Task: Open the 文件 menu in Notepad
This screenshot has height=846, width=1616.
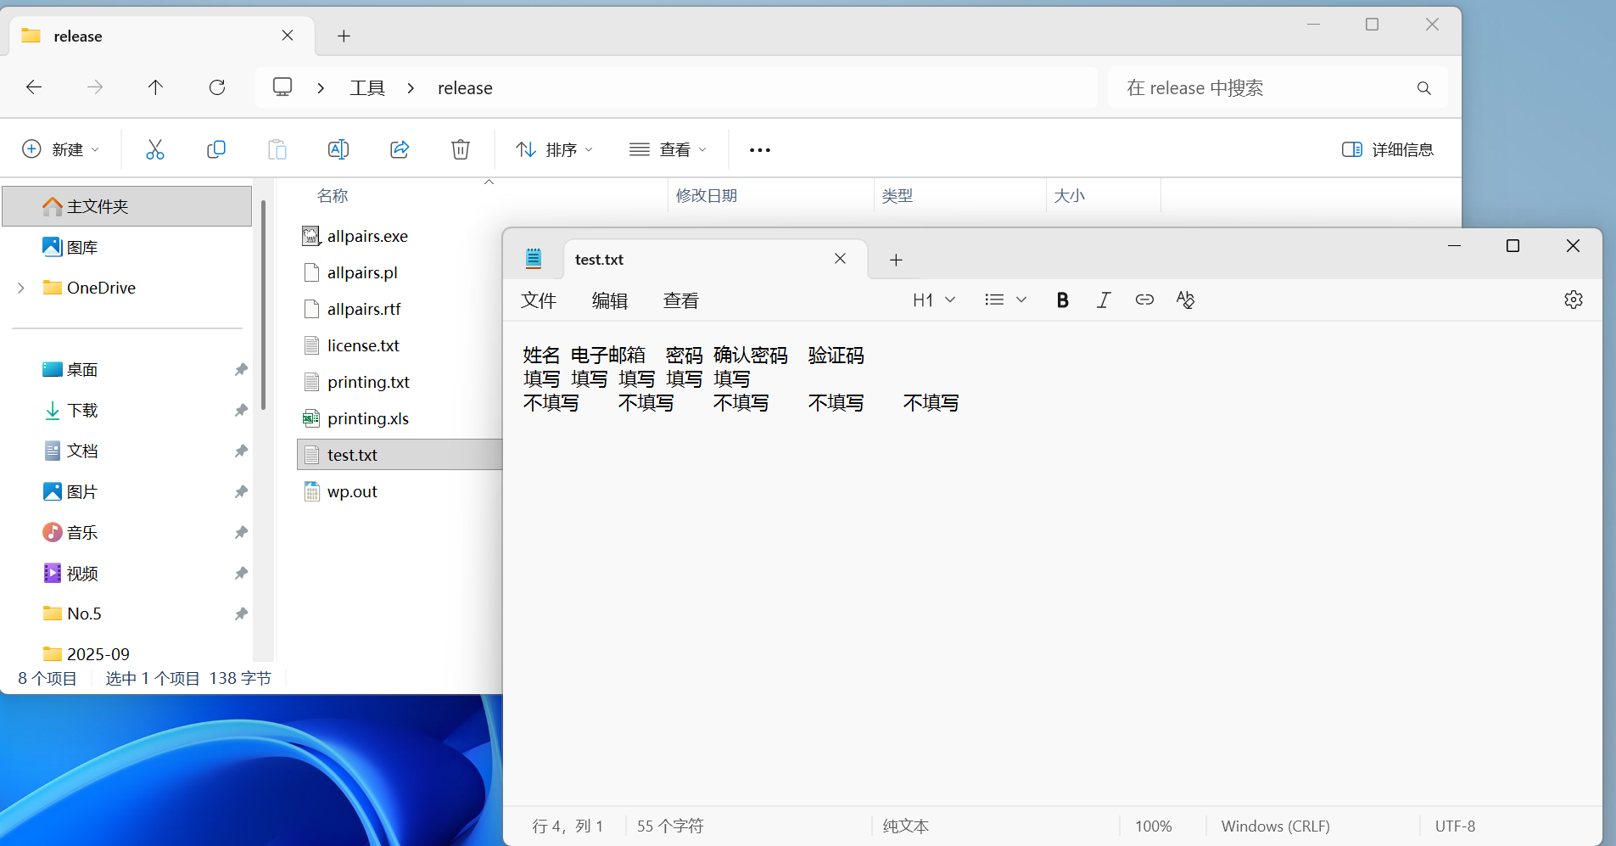Action: [x=539, y=300]
